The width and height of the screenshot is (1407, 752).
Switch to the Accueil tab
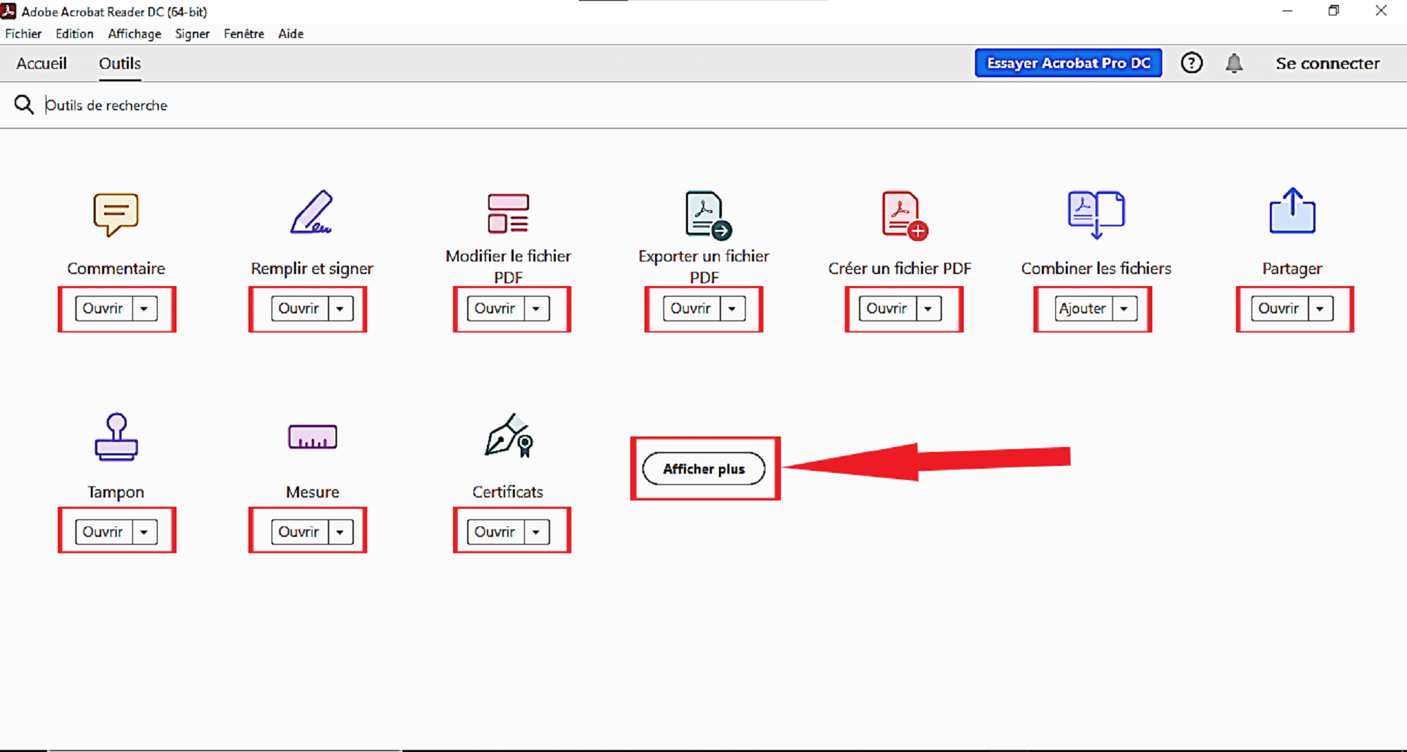[x=42, y=63]
